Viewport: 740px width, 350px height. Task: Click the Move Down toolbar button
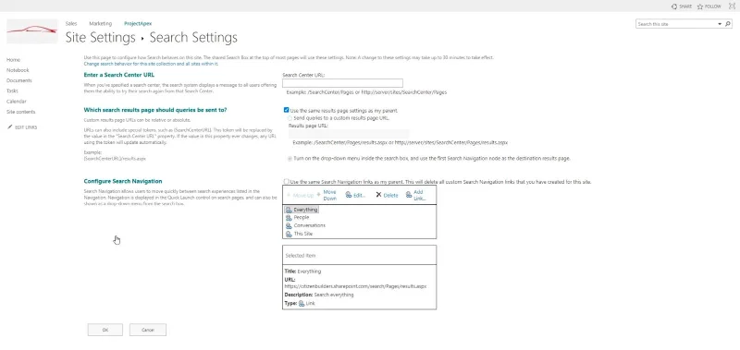pos(327,195)
